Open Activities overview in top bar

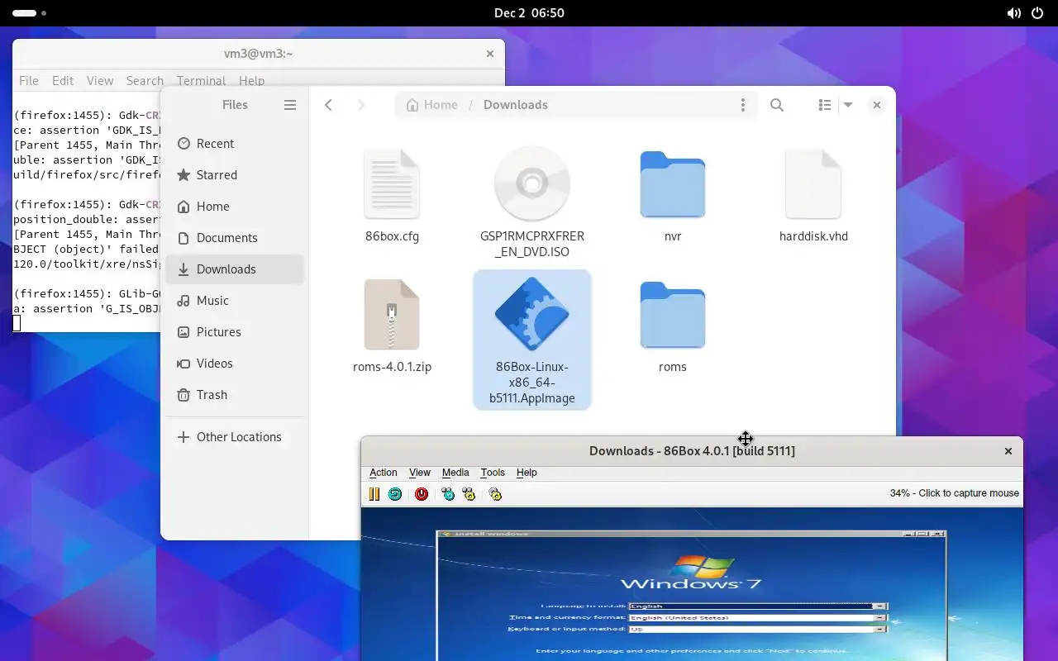point(30,13)
